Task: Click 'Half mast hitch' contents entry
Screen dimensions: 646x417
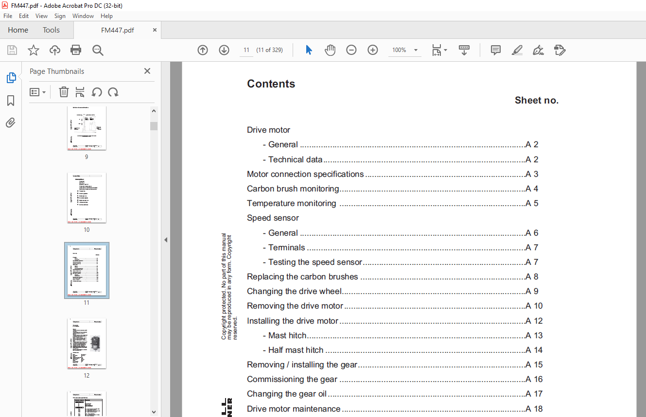Action: point(296,350)
